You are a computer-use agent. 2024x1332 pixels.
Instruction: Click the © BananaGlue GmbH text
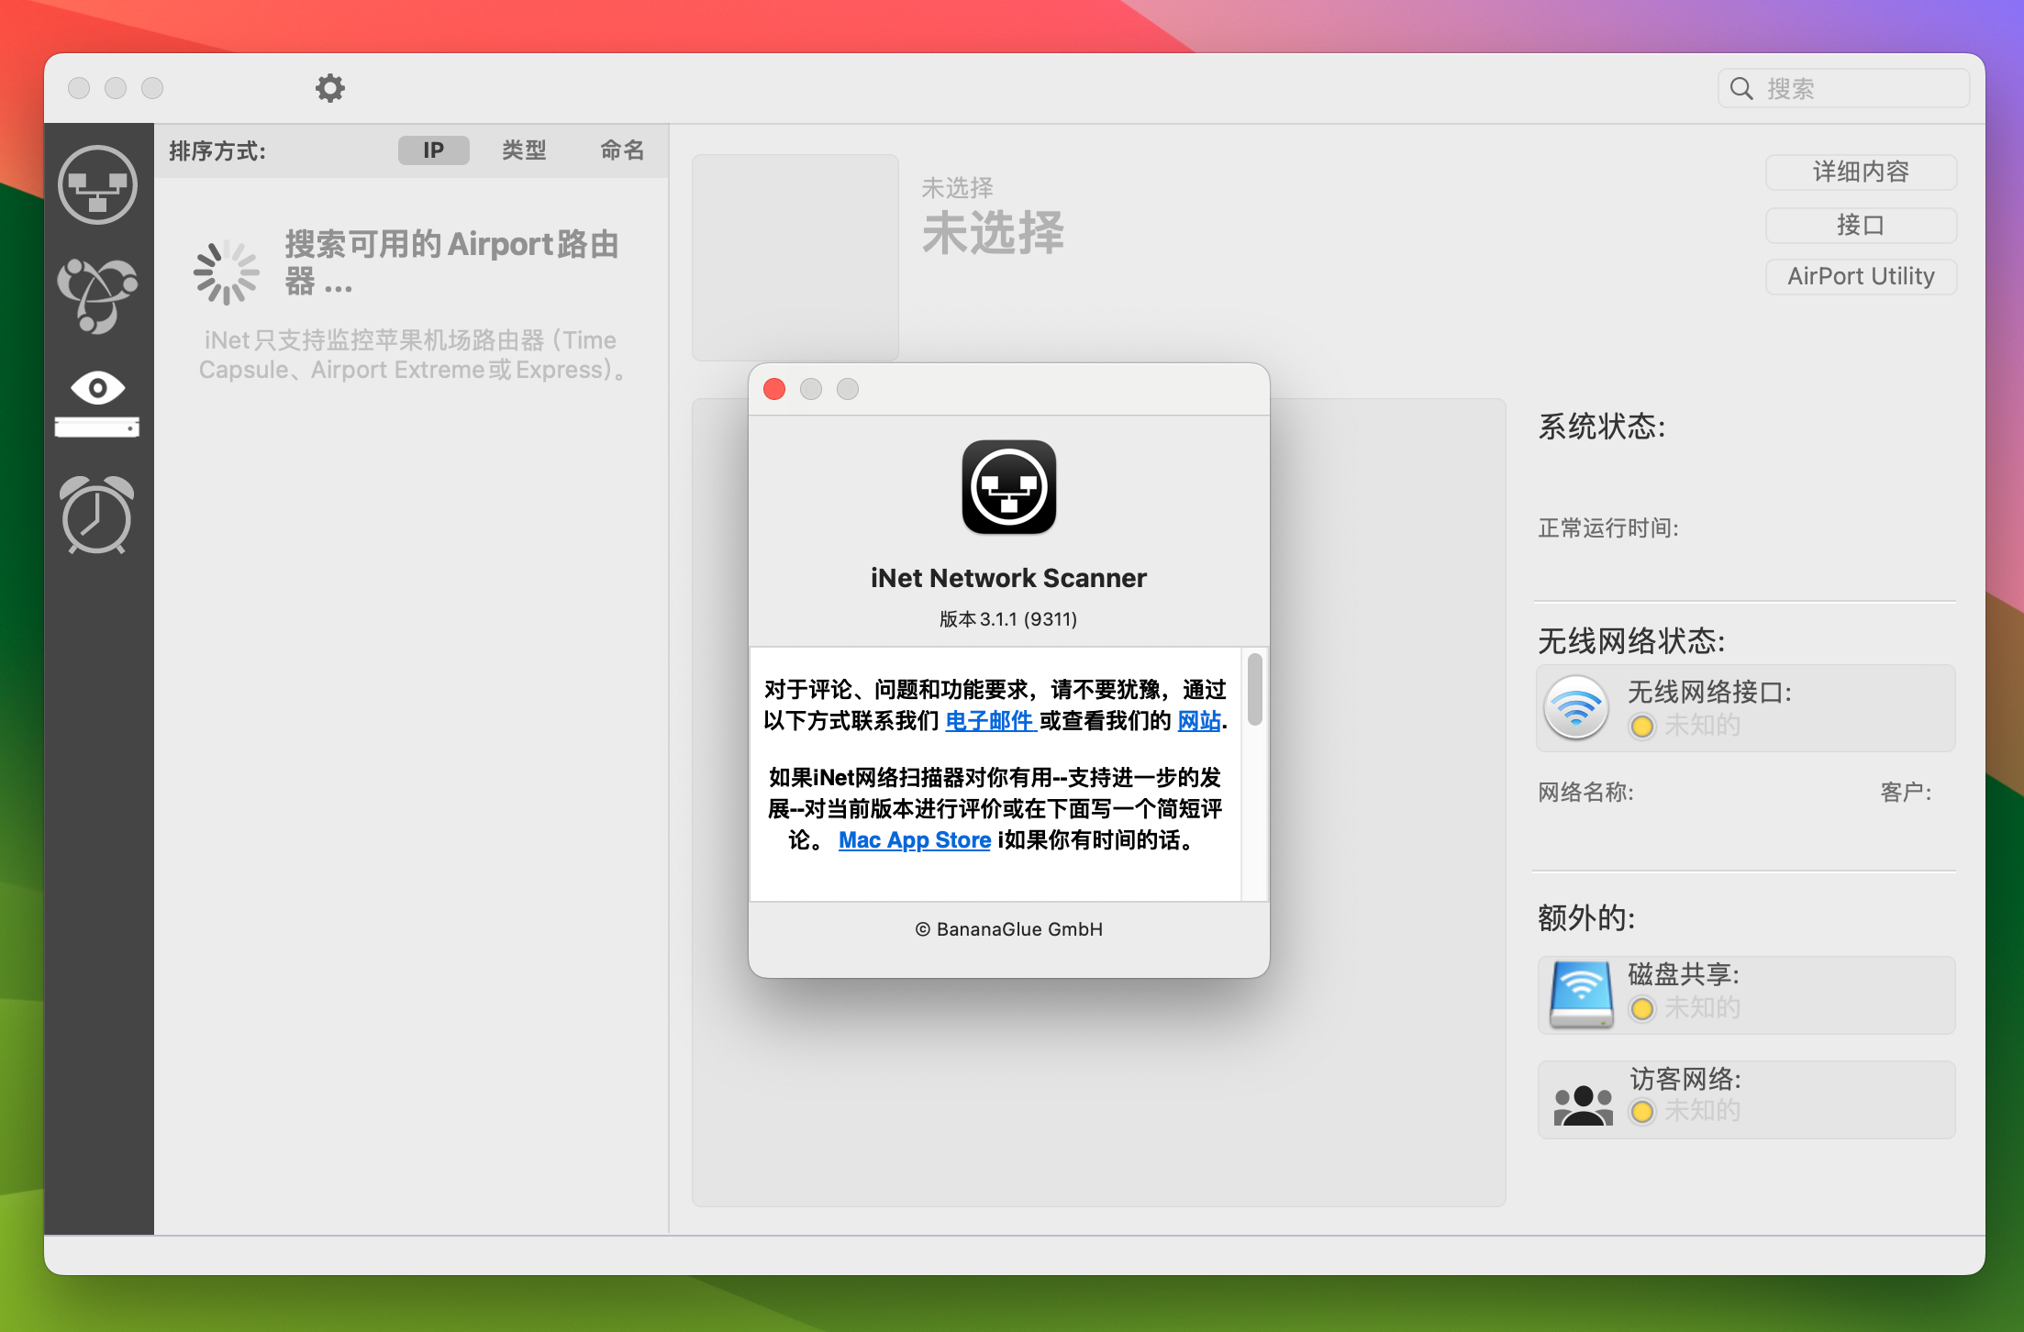(1009, 929)
